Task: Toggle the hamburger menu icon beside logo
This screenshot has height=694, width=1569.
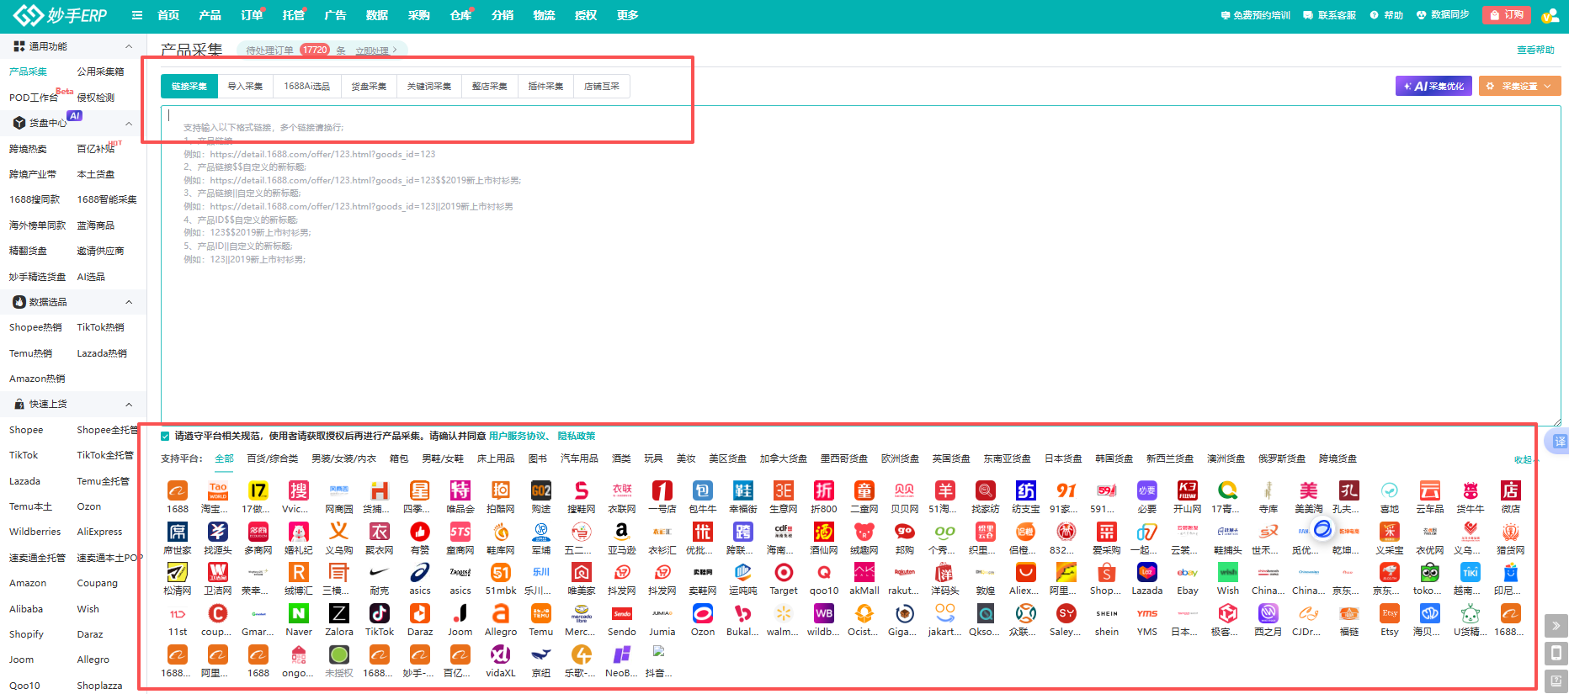Action: point(137,15)
